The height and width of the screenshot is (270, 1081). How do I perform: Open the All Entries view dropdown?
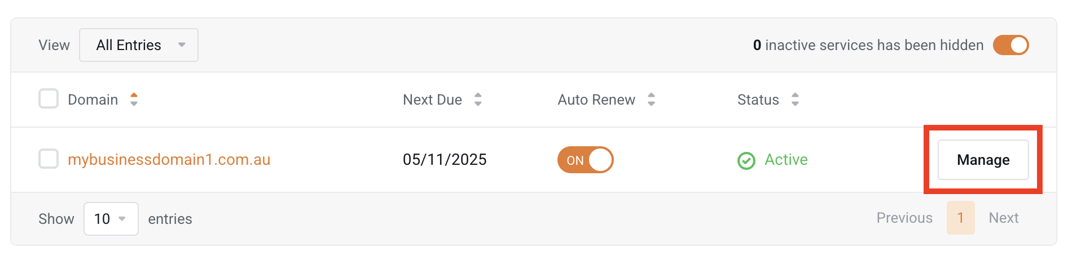[x=139, y=45]
